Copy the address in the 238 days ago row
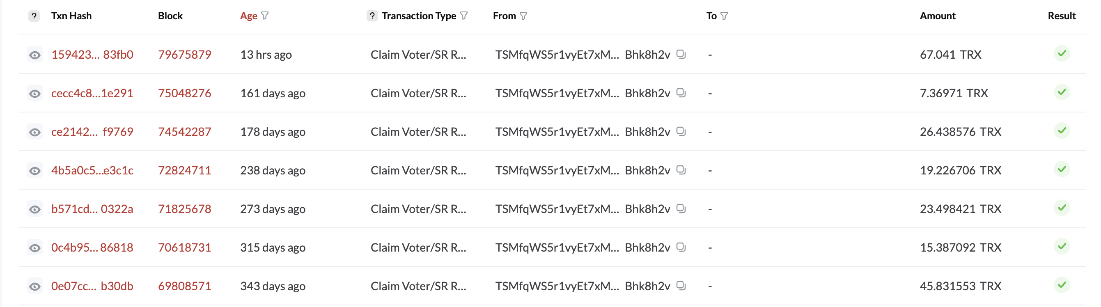The width and height of the screenshot is (1101, 307). [x=681, y=170]
